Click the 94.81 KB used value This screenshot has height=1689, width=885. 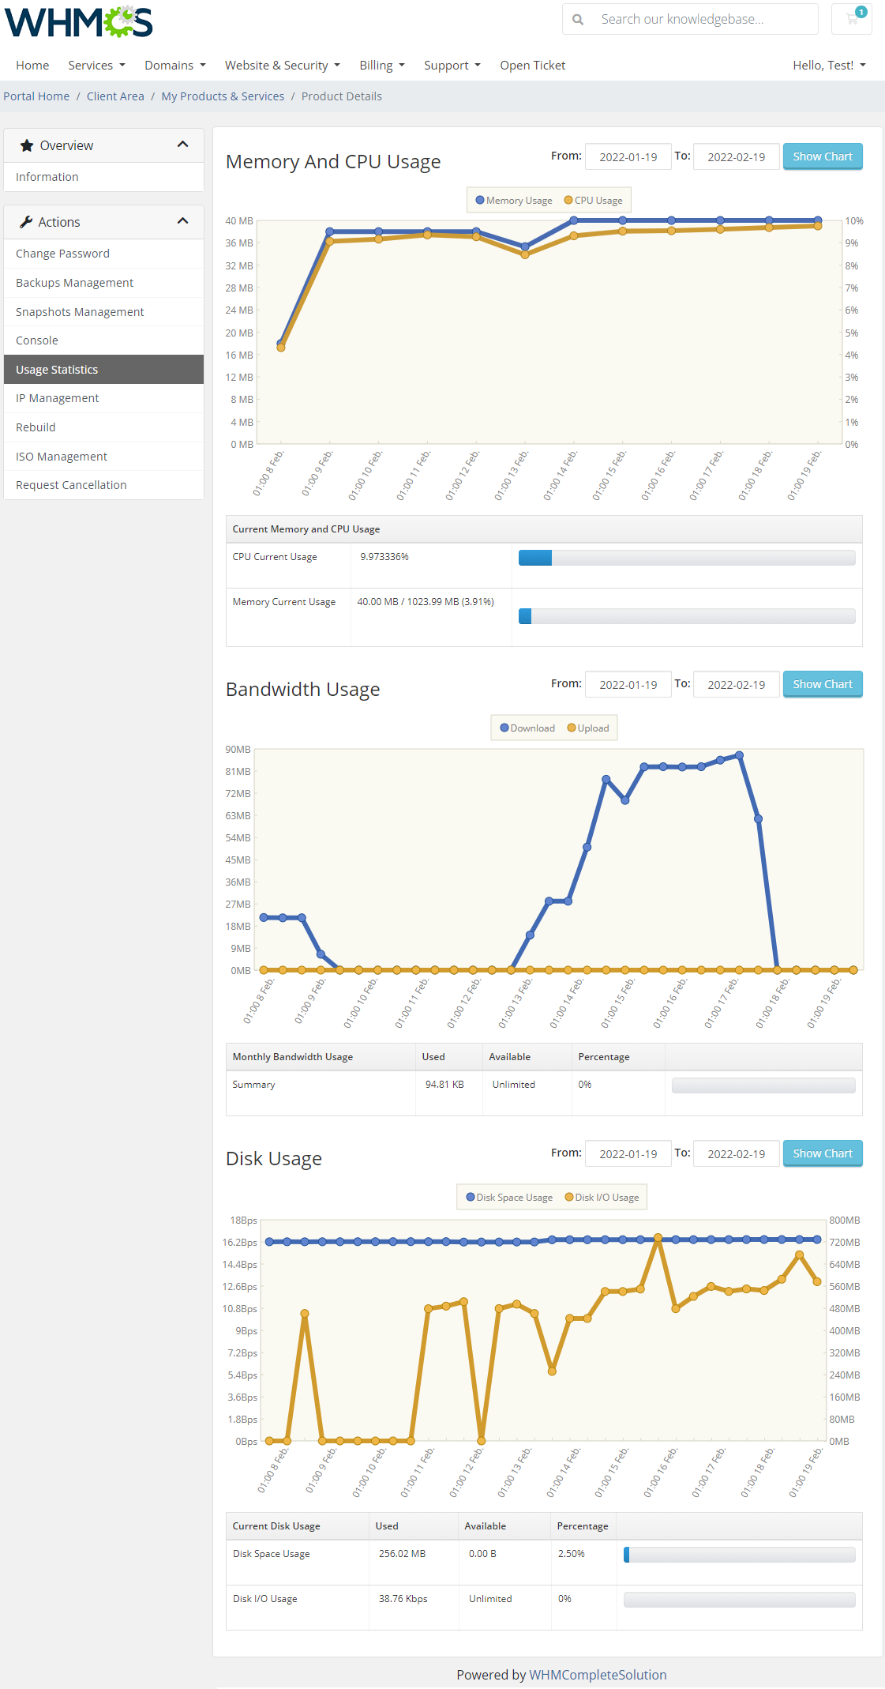[444, 1085]
